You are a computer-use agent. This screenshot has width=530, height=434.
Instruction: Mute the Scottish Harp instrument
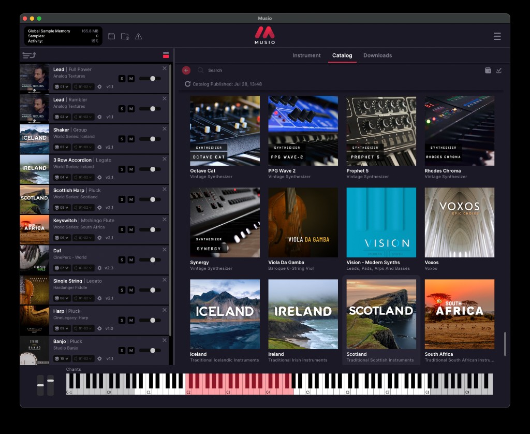point(131,199)
